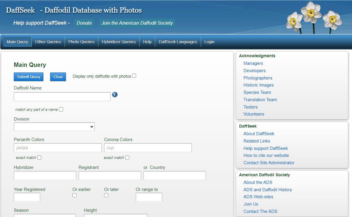Check the Or later checkbox
The image size is (352, 217).
[x=106, y=195]
